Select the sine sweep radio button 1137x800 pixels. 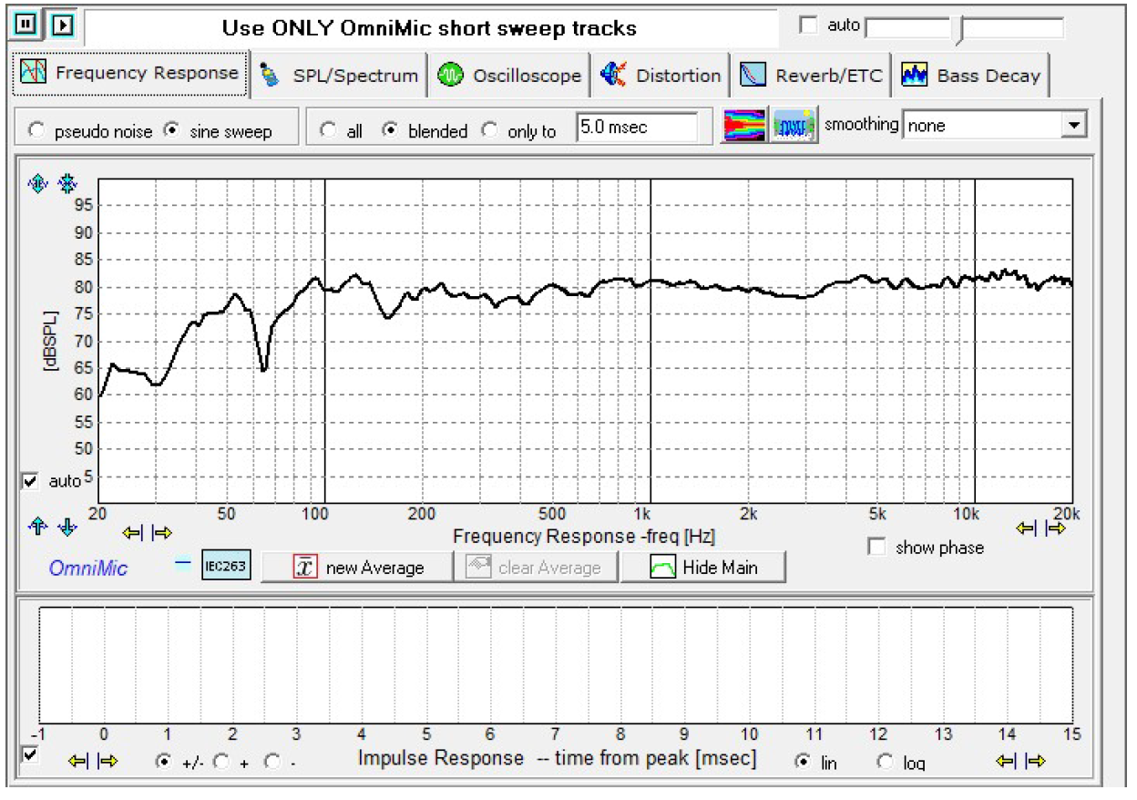(170, 131)
